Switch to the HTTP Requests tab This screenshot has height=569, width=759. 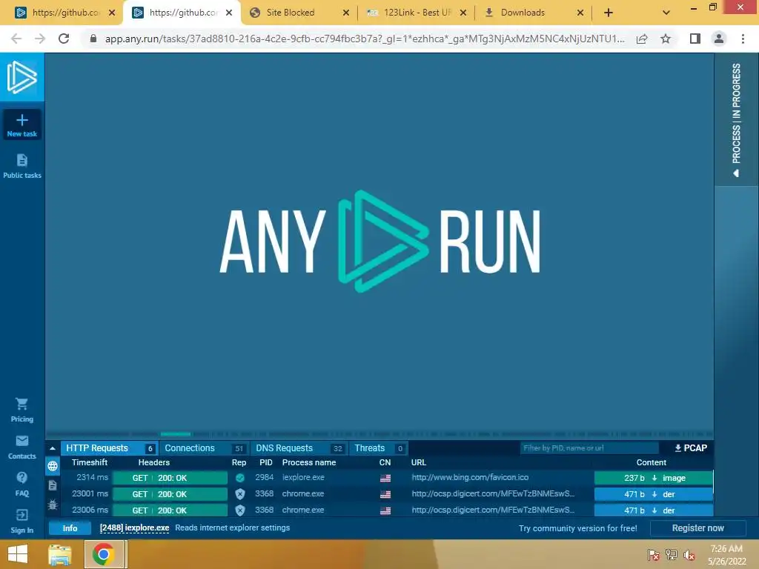(x=110, y=448)
